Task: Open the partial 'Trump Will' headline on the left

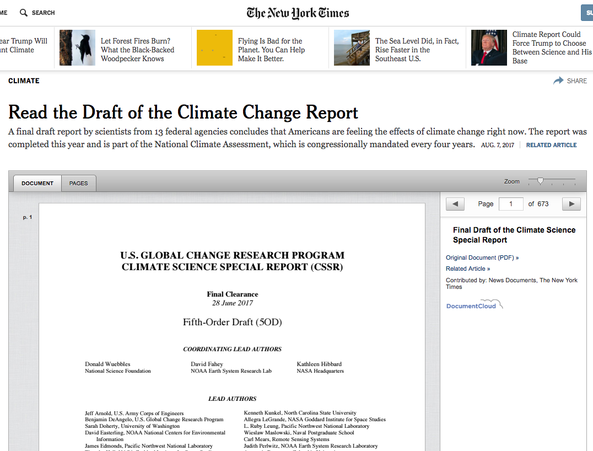Action: tap(24, 45)
